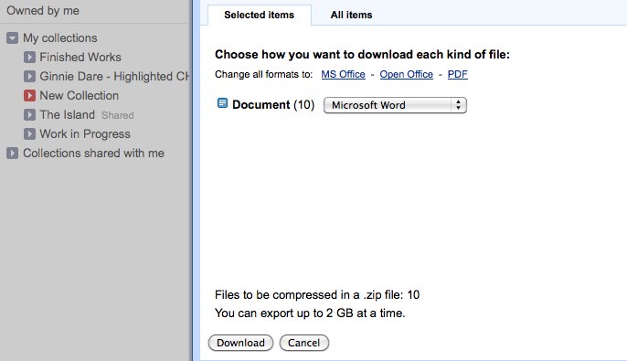Expand the Work in Progress arrow
Viewport: 627px width, 361px height.
29,134
